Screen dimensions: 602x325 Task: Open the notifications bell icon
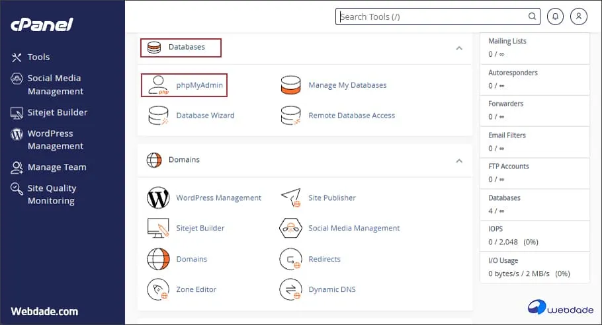click(555, 17)
